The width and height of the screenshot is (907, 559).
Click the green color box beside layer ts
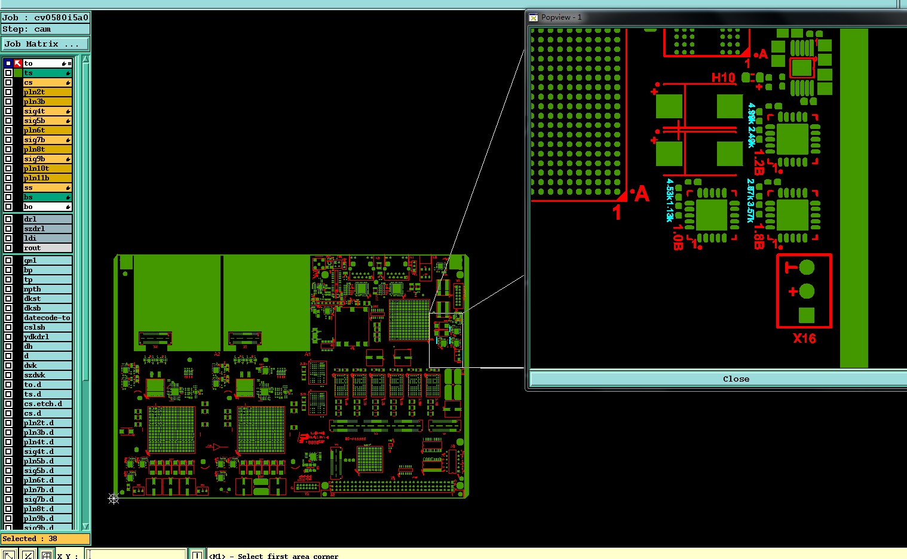point(18,73)
